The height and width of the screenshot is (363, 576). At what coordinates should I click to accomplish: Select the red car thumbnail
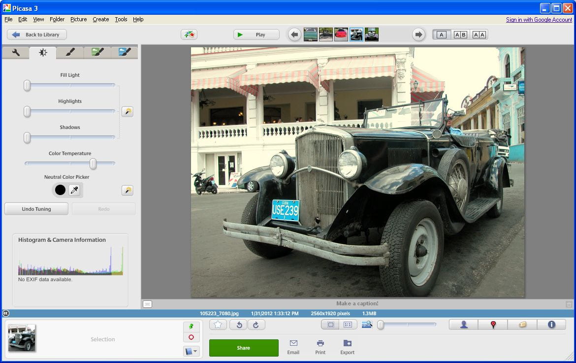click(x=341, y=34)
